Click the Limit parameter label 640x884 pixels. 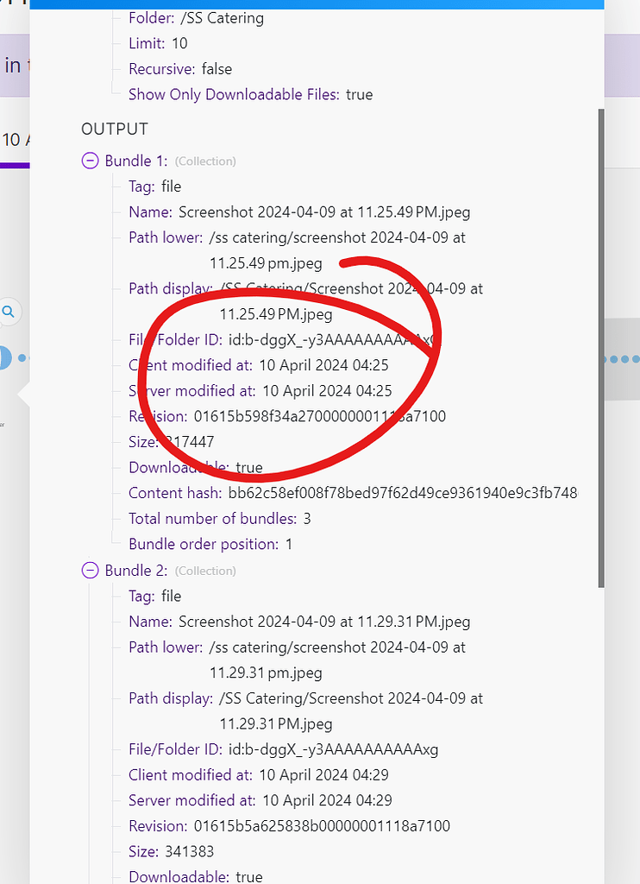coord(146,43)
